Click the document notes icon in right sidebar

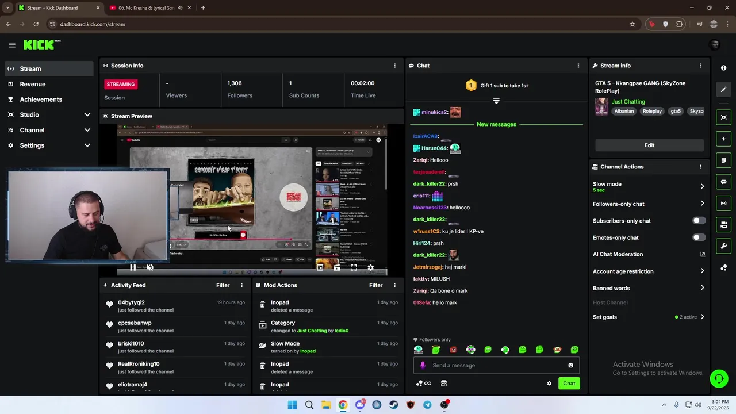(723, 160)
